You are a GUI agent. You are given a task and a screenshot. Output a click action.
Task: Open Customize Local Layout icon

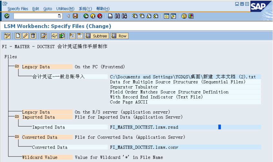tap(191, 16)
